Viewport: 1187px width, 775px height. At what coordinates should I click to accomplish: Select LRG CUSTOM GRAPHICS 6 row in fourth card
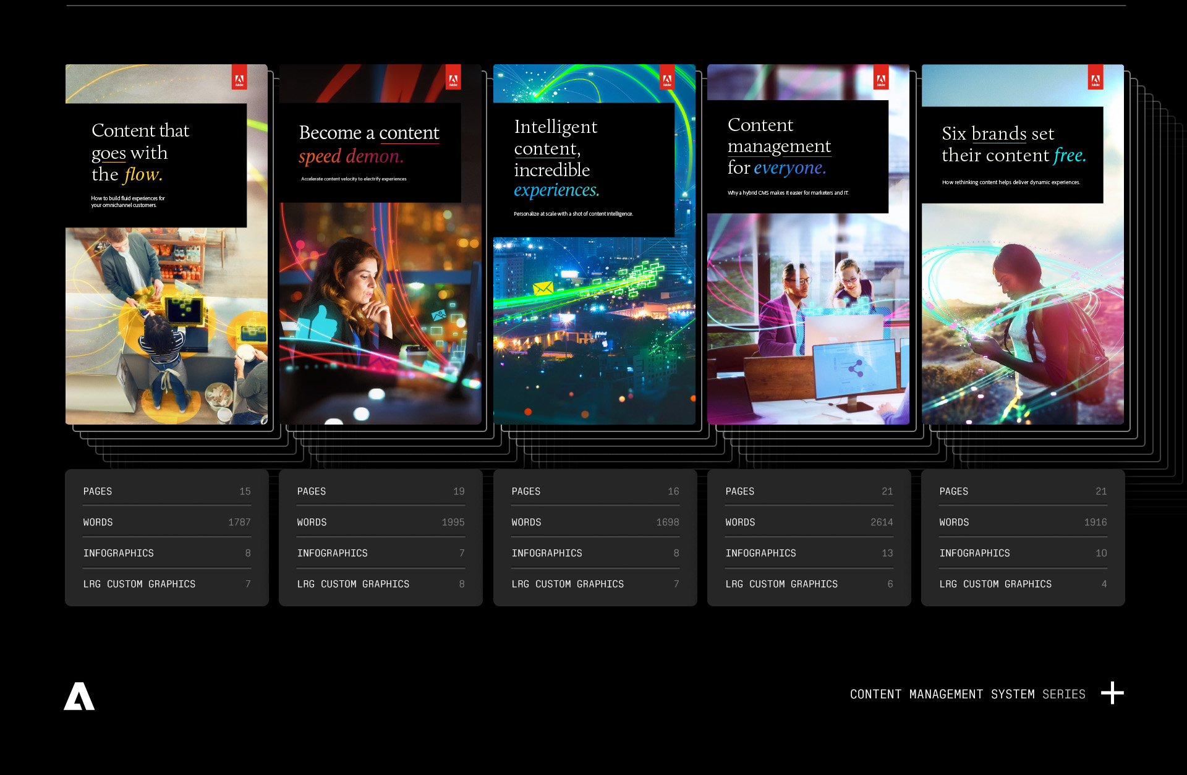(809, 584)
